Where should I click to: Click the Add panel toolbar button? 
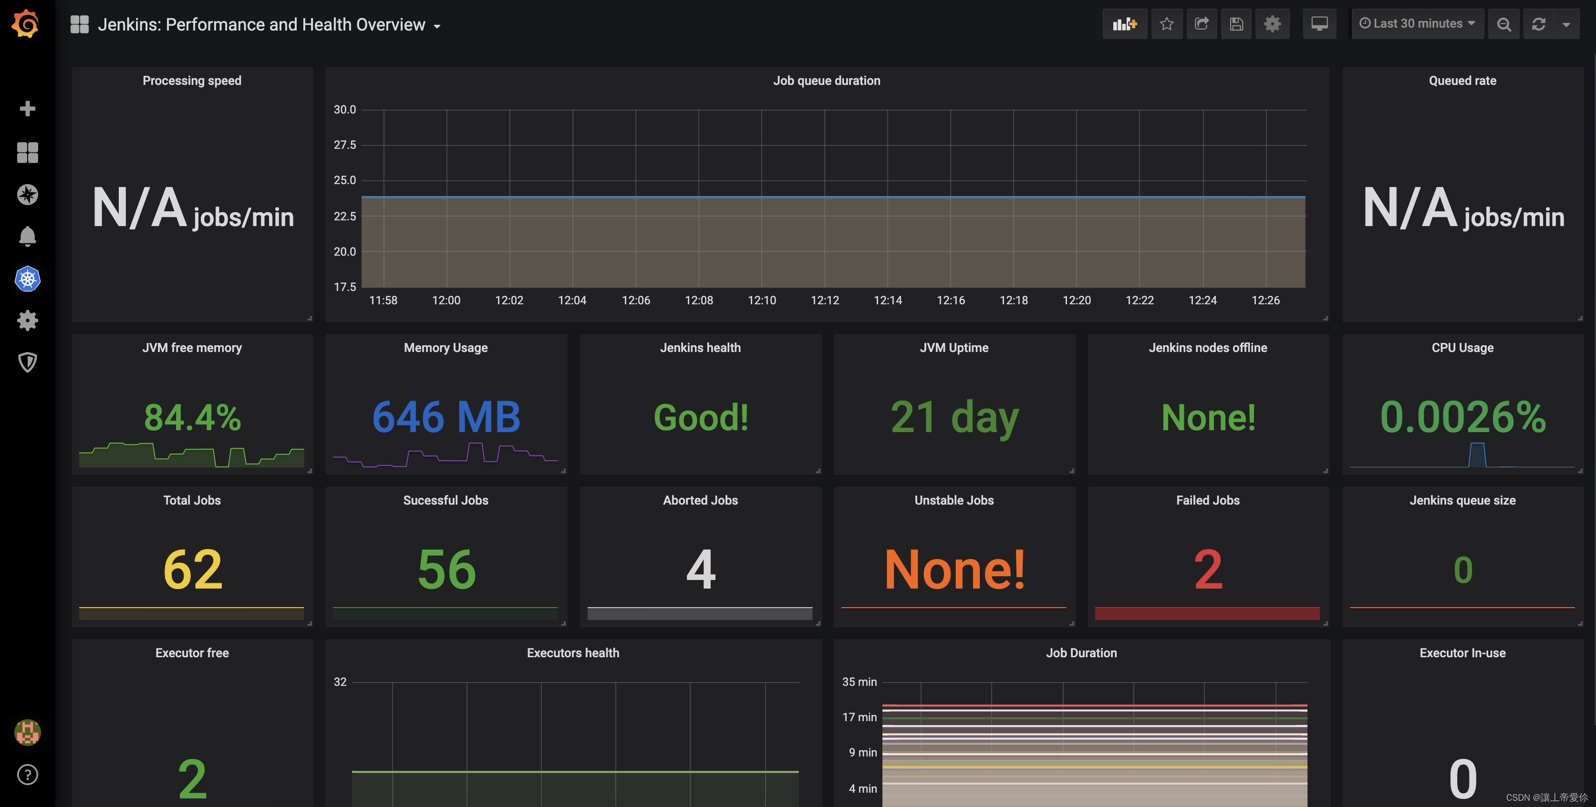coord(1125,24)
